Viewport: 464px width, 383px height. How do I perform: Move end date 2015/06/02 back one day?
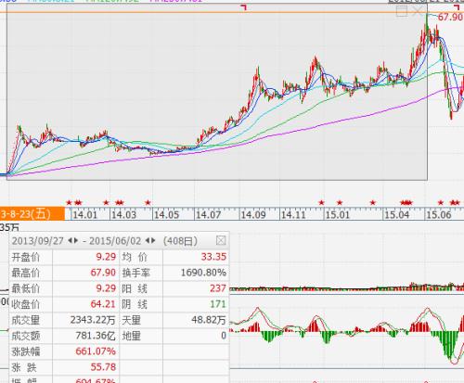tap(148, 240)
